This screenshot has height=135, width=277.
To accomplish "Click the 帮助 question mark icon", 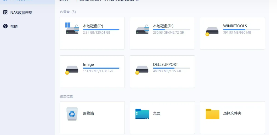I will click(x=5, y=26).
